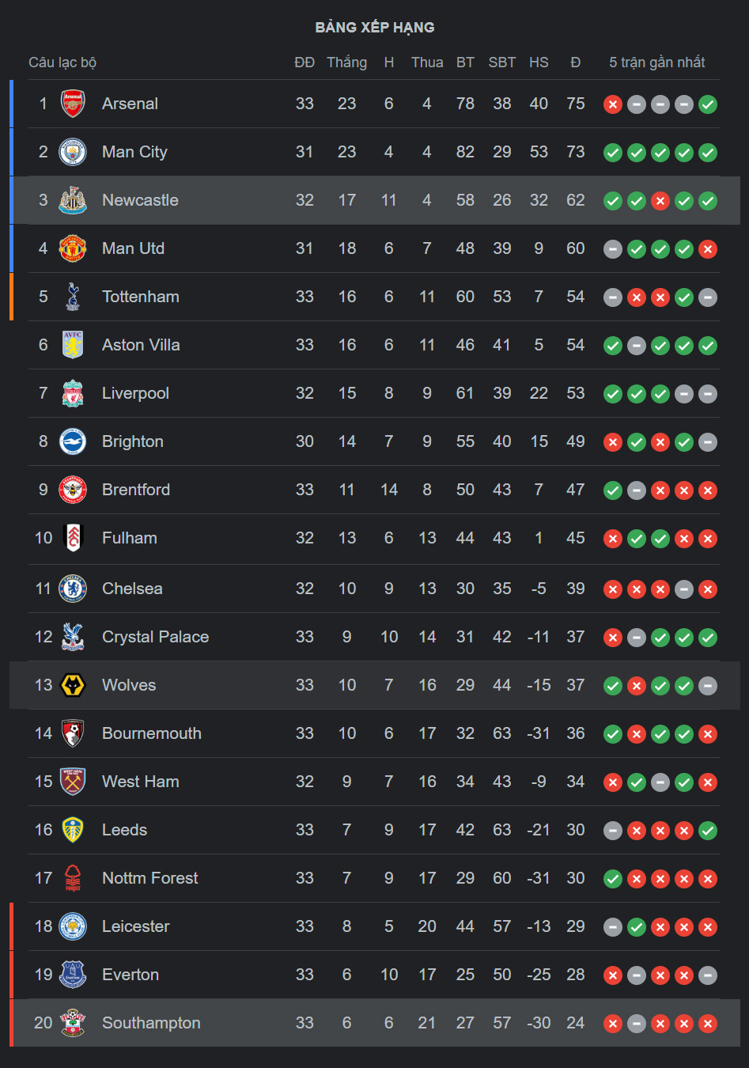Click the Liverpool club crest
This screenshot has height=1068, width=749.
73,393
